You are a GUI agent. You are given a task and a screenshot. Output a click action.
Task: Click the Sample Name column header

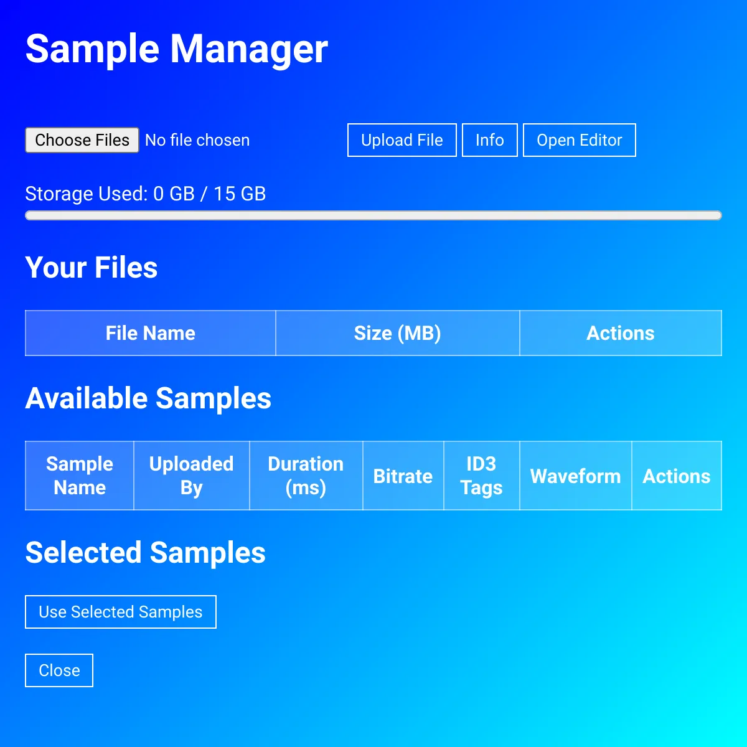pyautogui.click(x=79, y=476)
